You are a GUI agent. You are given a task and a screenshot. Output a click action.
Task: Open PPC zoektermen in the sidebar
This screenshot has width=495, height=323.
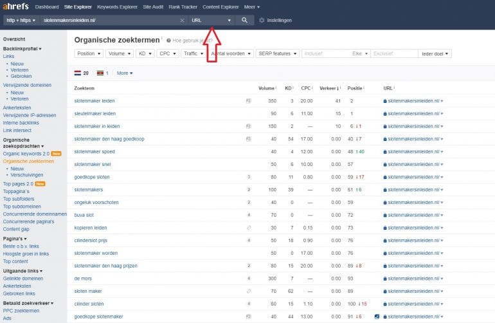point(21,311)
